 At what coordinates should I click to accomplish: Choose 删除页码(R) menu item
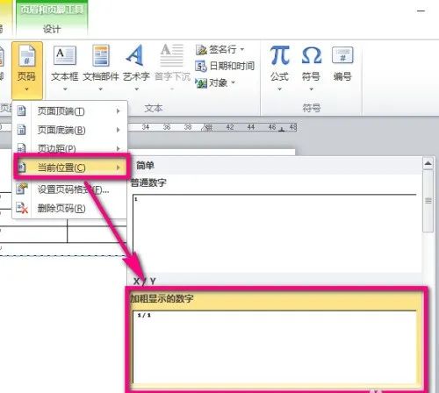pos(69,209)
